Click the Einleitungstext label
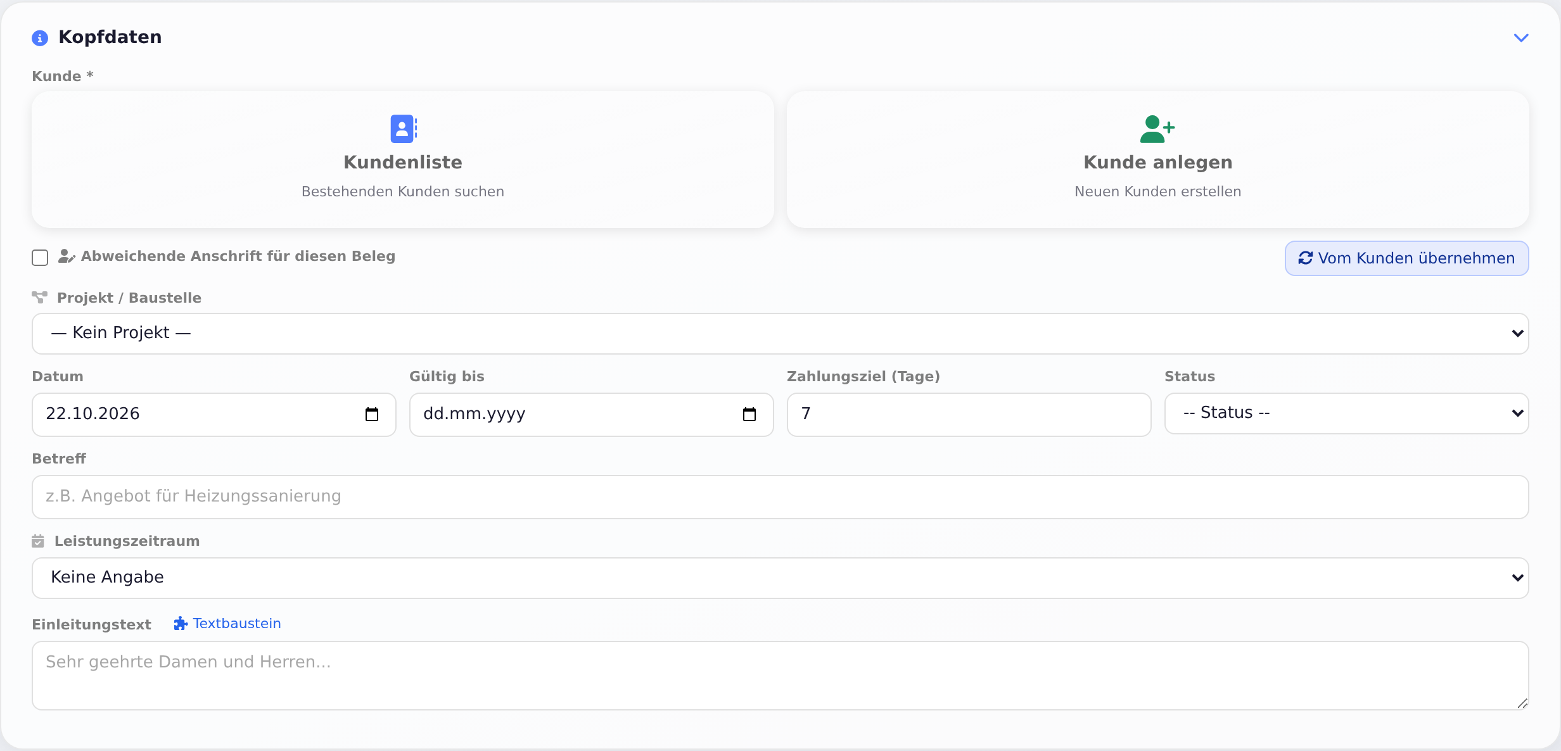1561x751 pixels. click(92, 624)
